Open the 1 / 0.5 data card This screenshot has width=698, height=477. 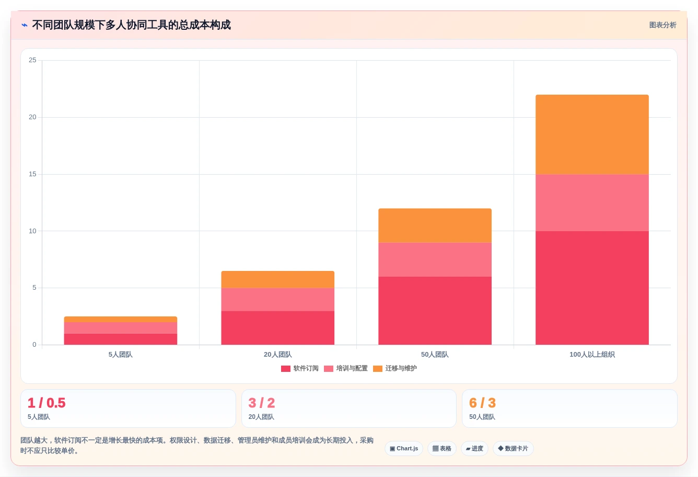click(128, 408)
